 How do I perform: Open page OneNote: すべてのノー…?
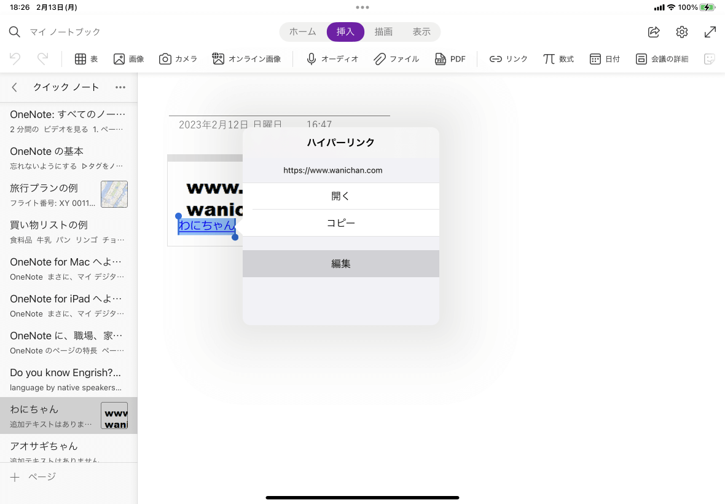coord(68,120)
